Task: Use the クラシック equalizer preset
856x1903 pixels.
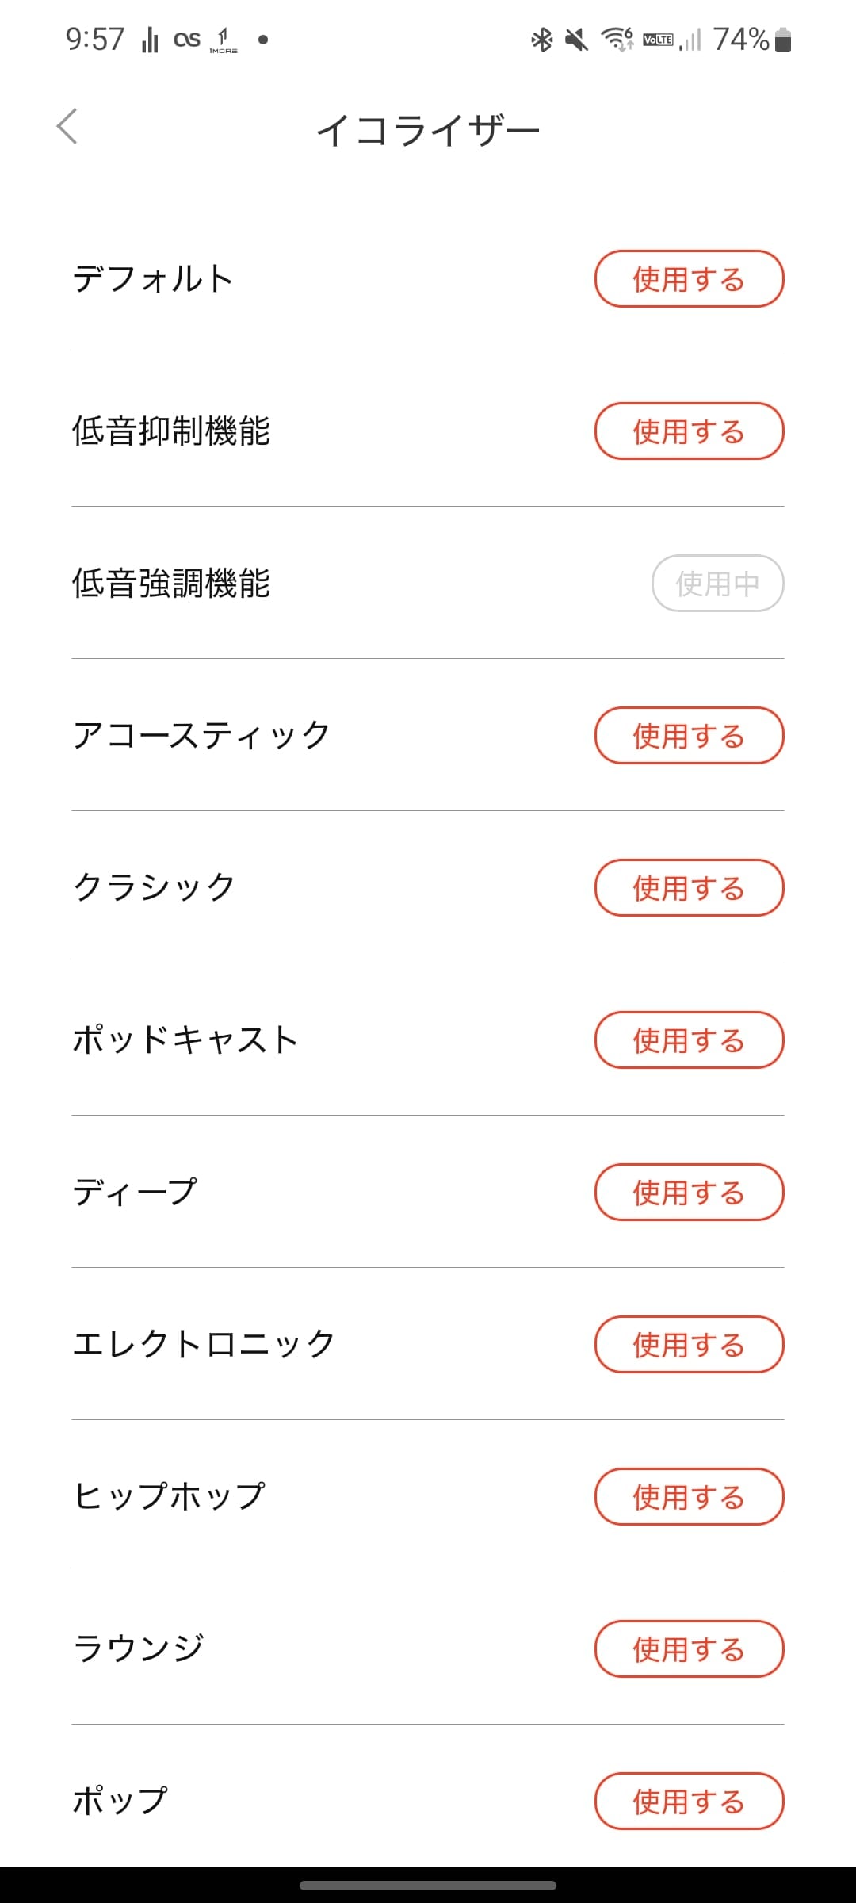Action: pos(689,888)
